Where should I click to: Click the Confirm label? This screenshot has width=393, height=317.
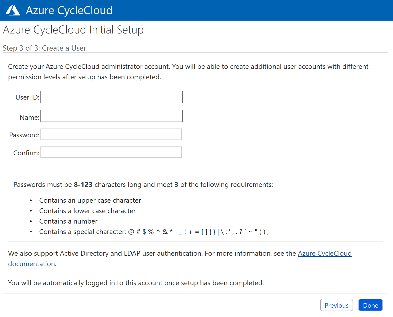(26, 153)
